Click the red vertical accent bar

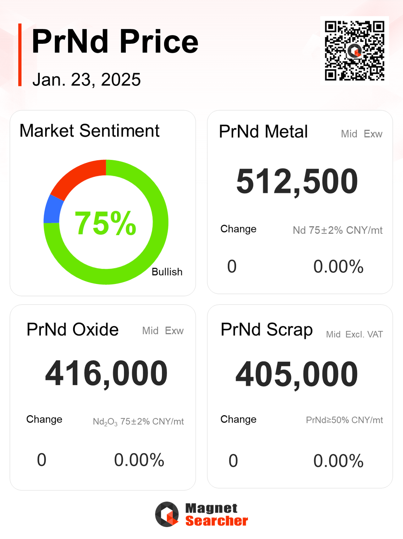[x=20, y=55]
